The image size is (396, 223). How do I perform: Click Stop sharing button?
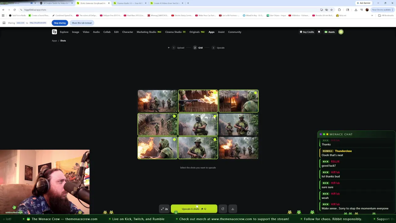coord(60,23)
